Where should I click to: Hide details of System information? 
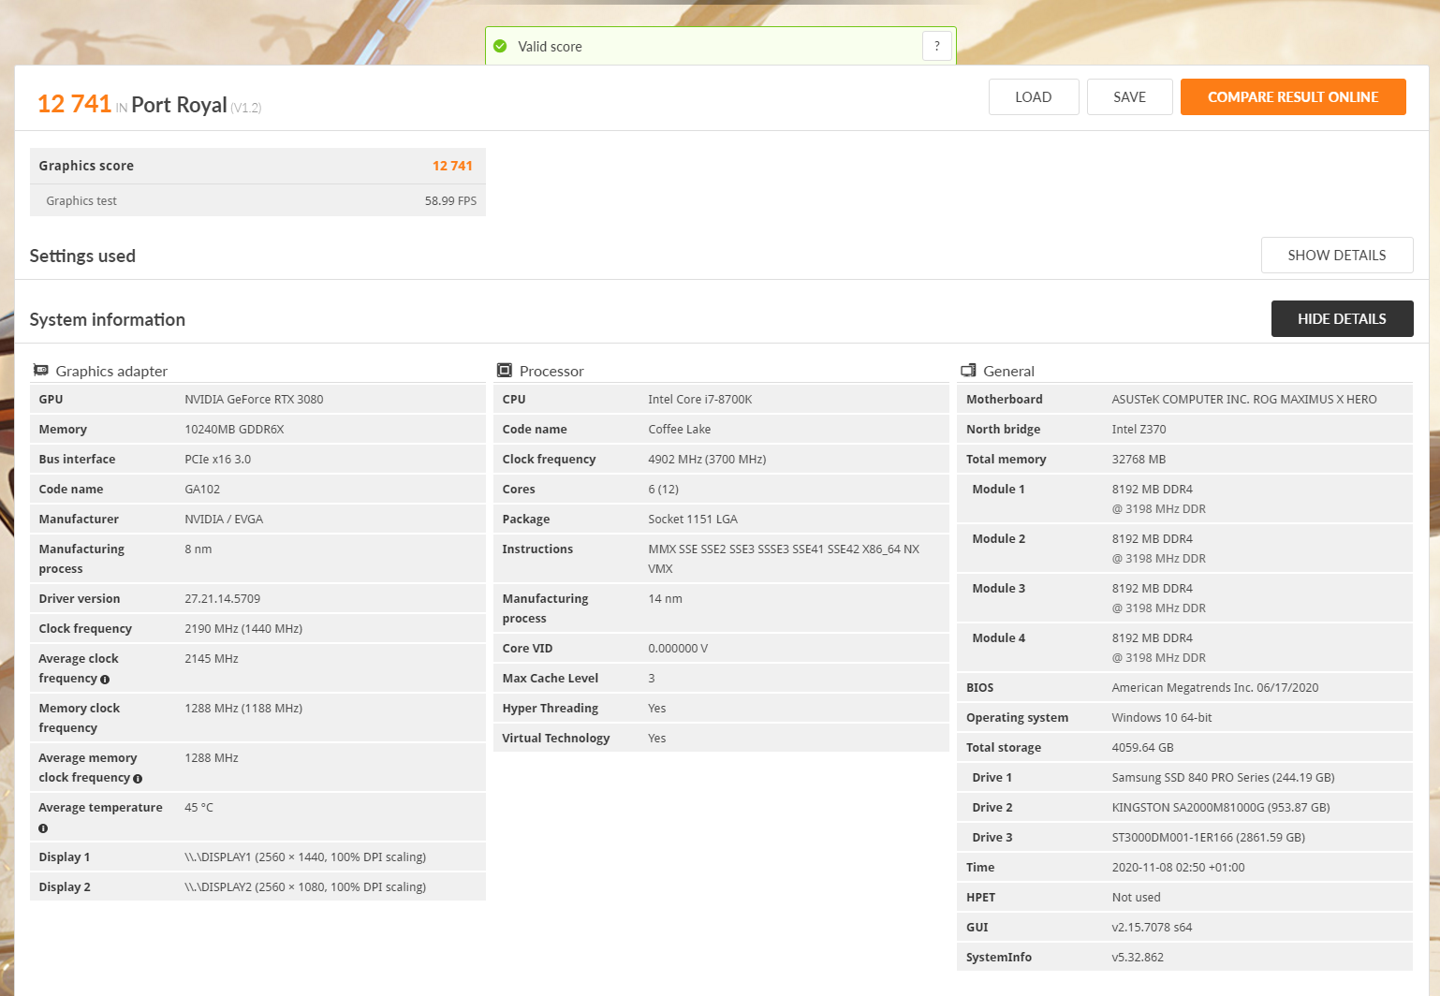[x=1342, y=318]
